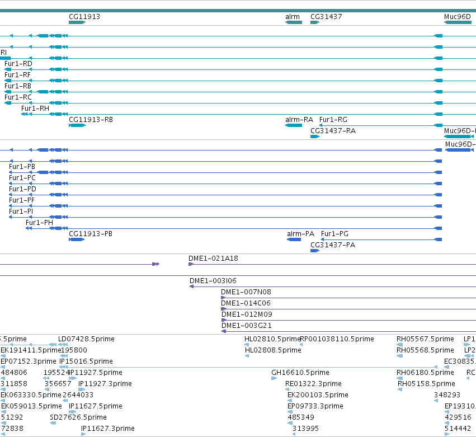Select the DME1-003I06 clone label
Viewport: 476px width, 437px height.
coord(213,281)
